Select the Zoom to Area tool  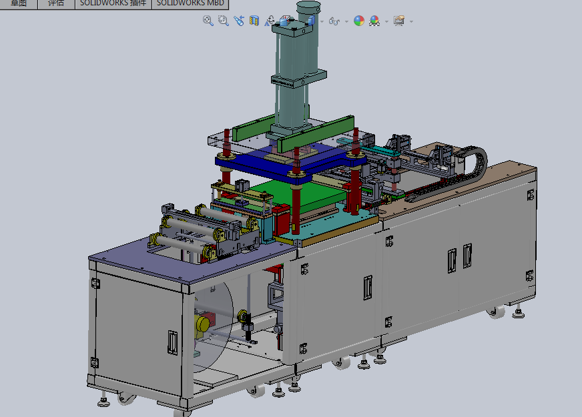click(x=223, y=21)
